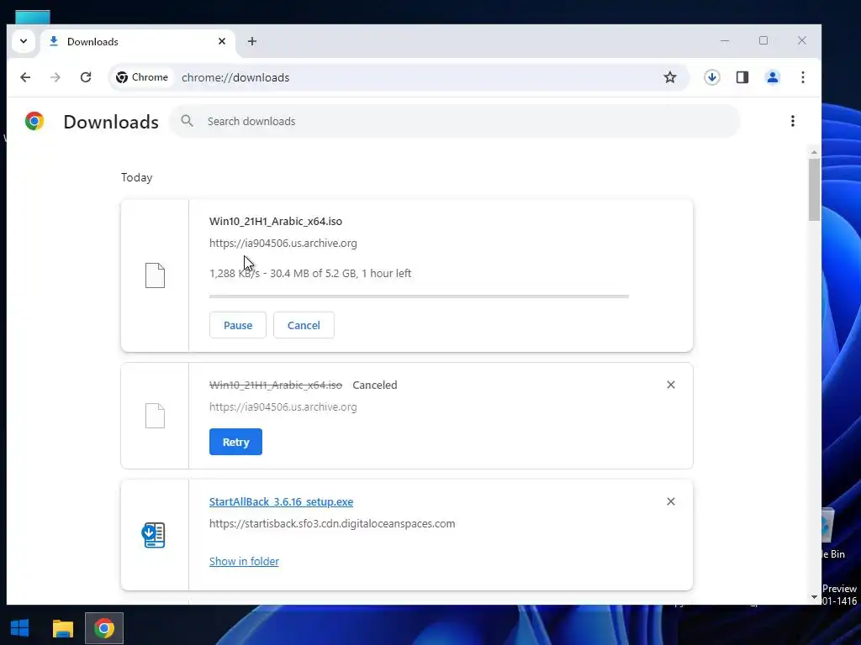Click the Chrome site info chip
This screenshot has width=861, height=645.
pos(141,77)
